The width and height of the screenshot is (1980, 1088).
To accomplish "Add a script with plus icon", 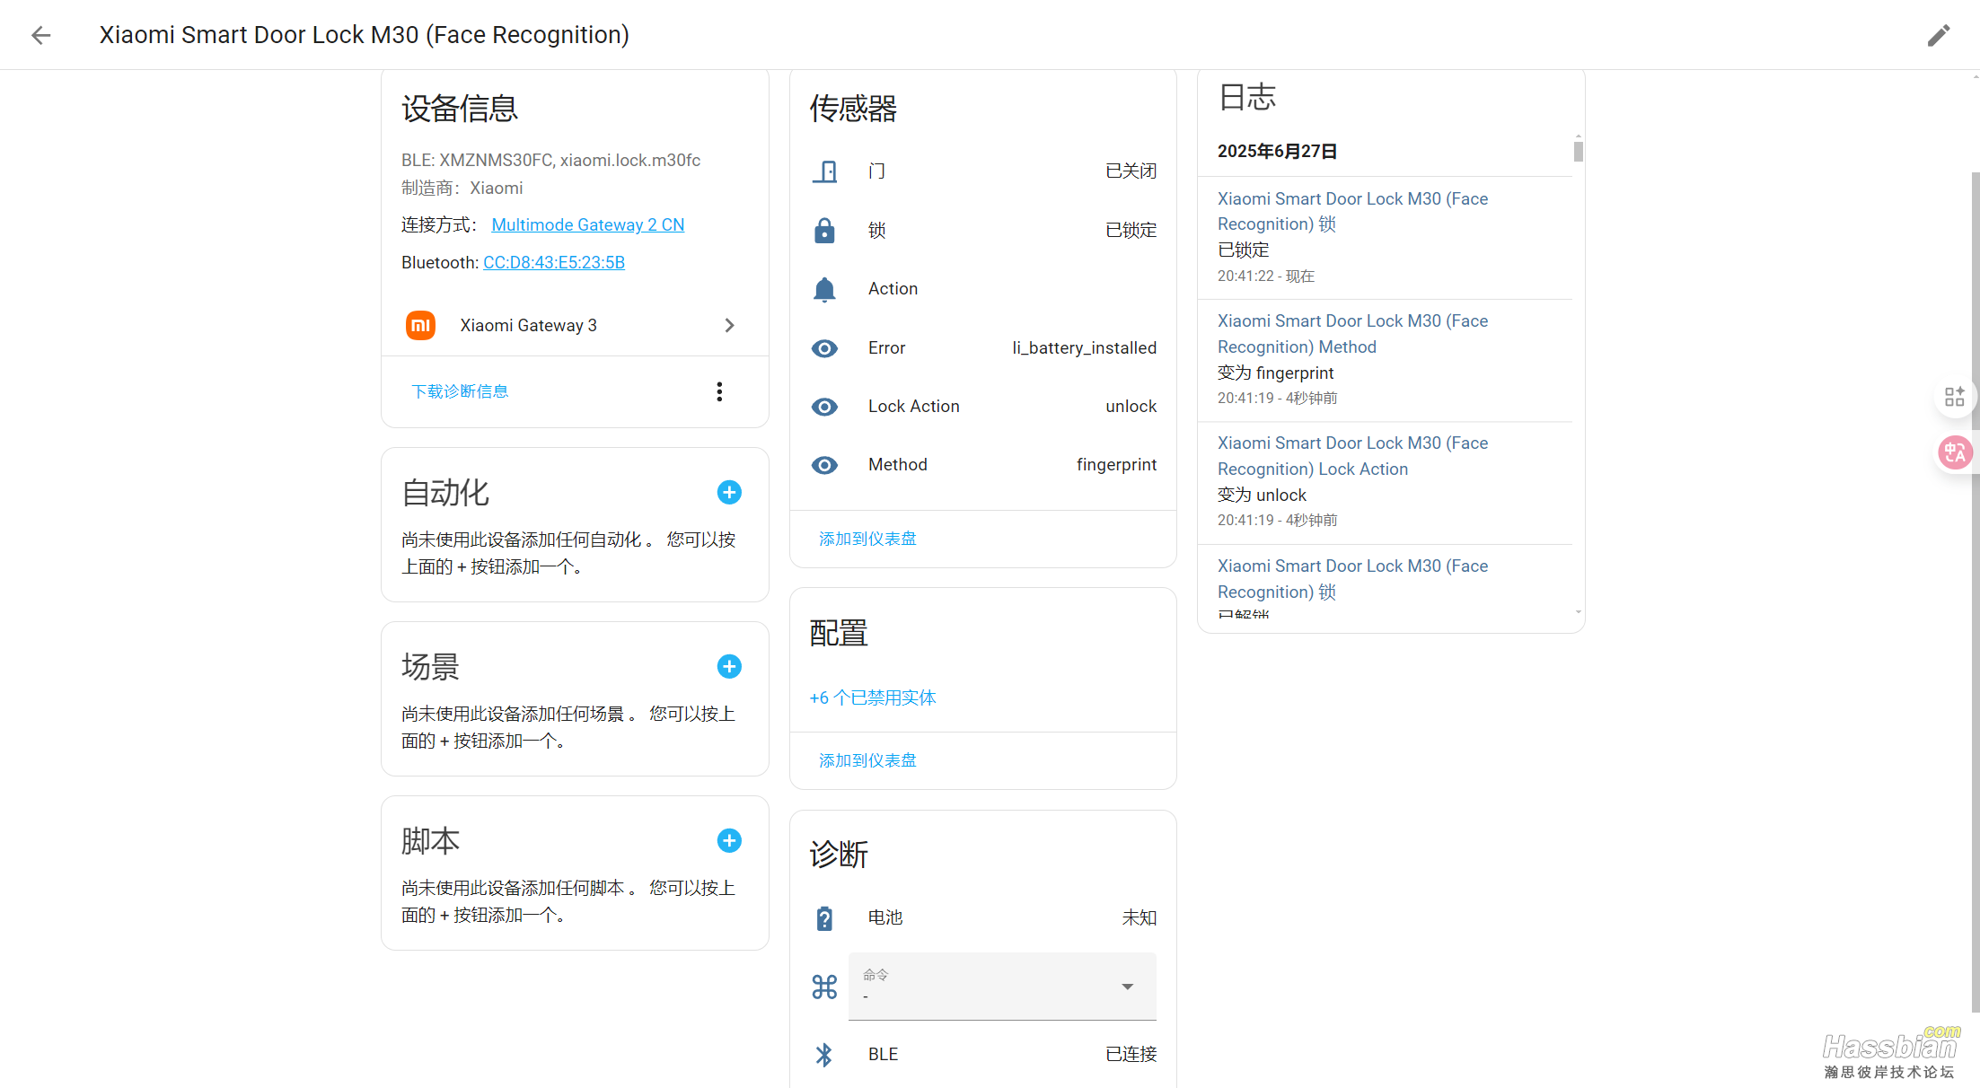I will [729, 840].
